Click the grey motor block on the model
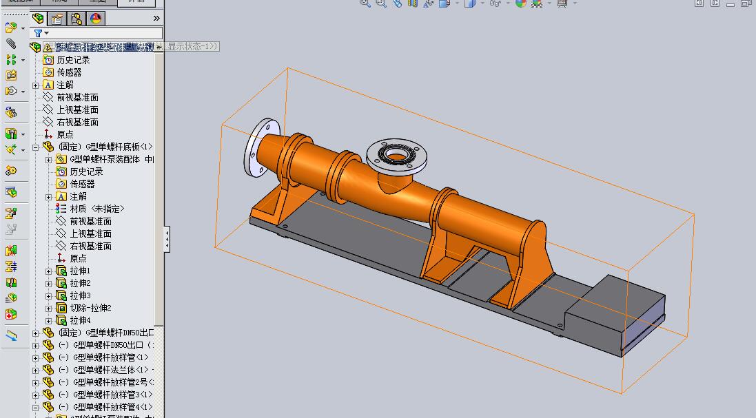756x418 pixels. 615,315
